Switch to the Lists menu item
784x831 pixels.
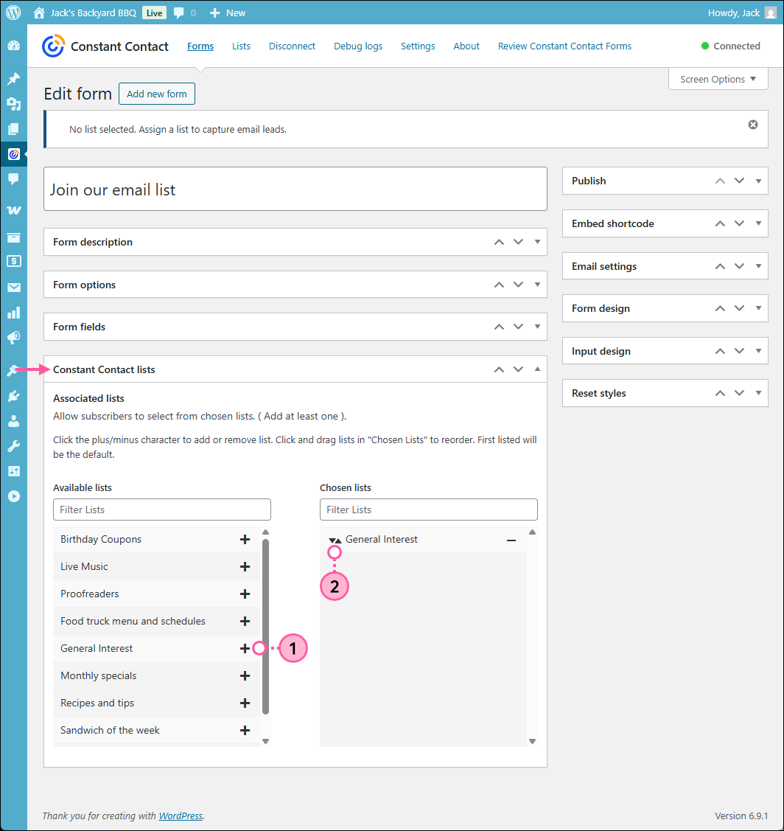pyautogui.click(x=241, y=46)
